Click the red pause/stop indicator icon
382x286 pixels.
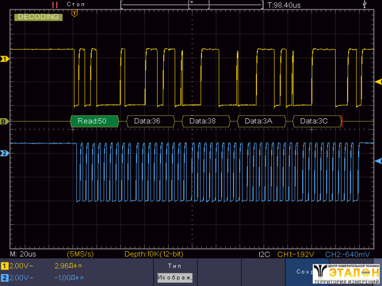point(55,4)
